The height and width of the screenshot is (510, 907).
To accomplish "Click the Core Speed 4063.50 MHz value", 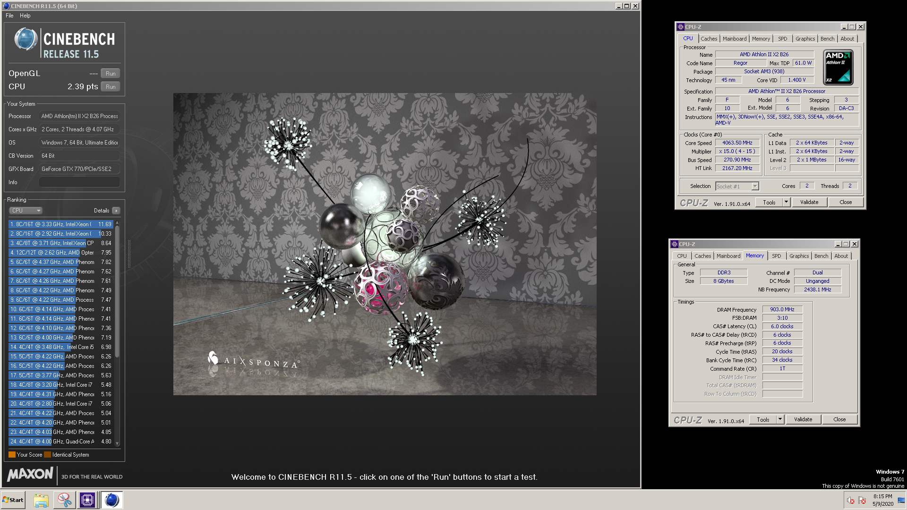I will click(x=737, y=143).
